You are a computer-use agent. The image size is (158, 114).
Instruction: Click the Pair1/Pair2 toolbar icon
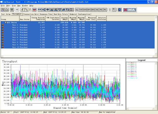(72, 10)
